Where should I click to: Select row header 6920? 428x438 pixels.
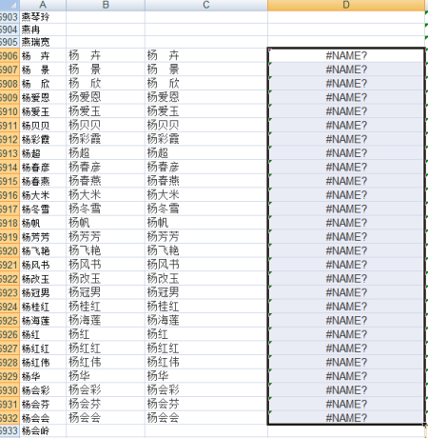point(10,250)
